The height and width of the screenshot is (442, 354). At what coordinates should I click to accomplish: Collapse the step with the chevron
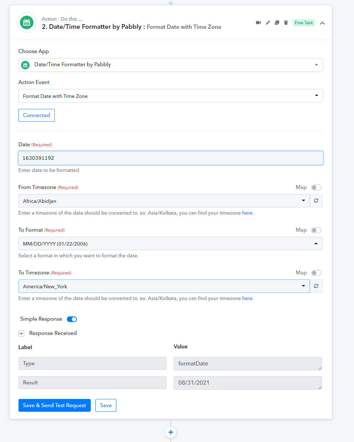point(322,23)
